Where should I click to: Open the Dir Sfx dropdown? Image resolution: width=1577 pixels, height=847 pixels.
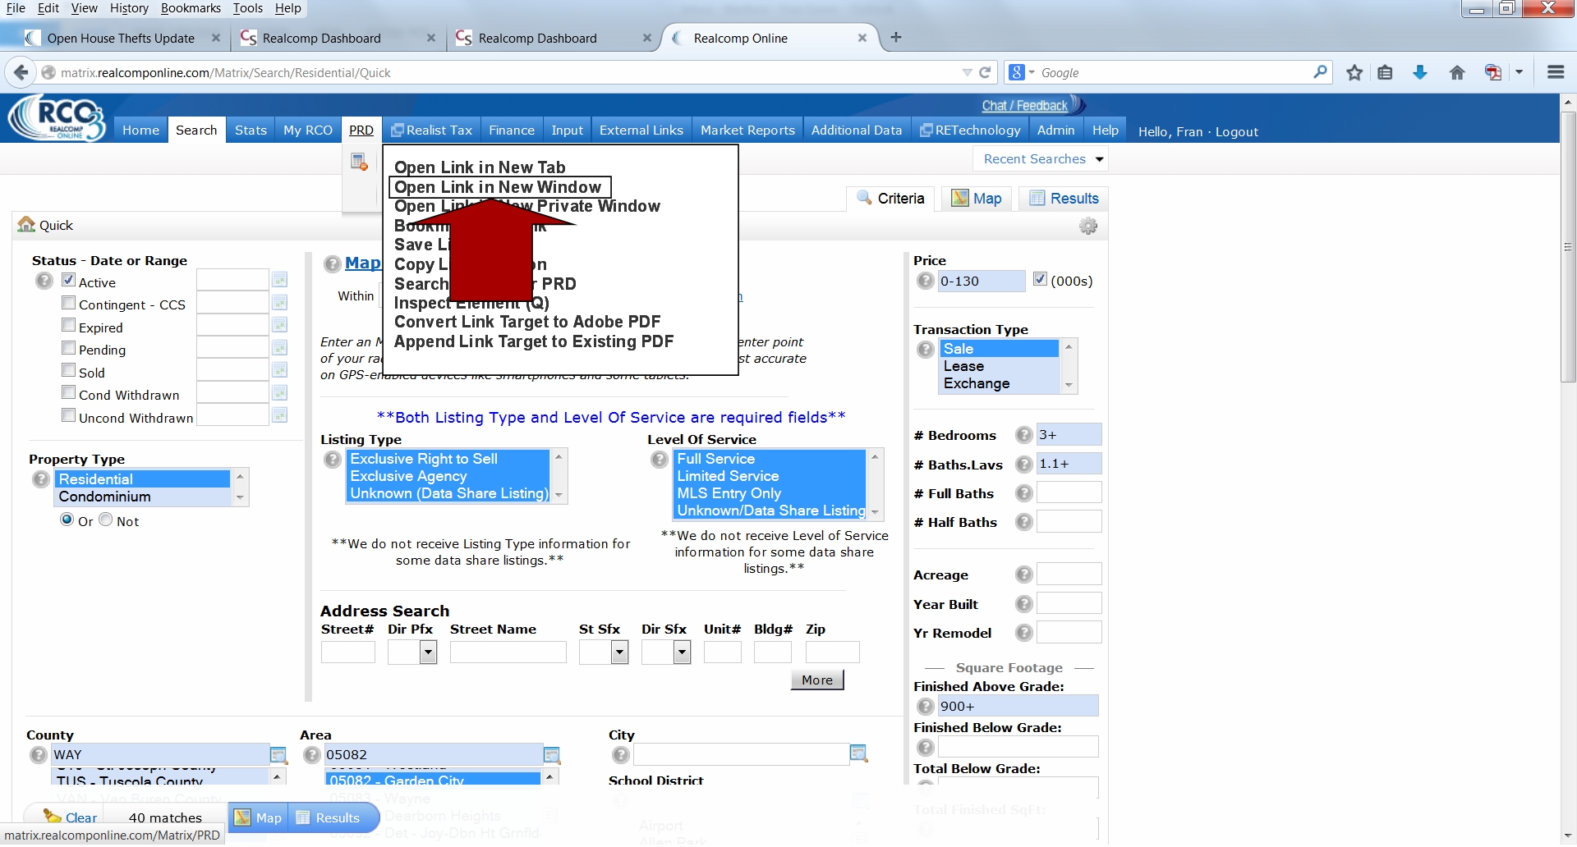coord(682,652)
